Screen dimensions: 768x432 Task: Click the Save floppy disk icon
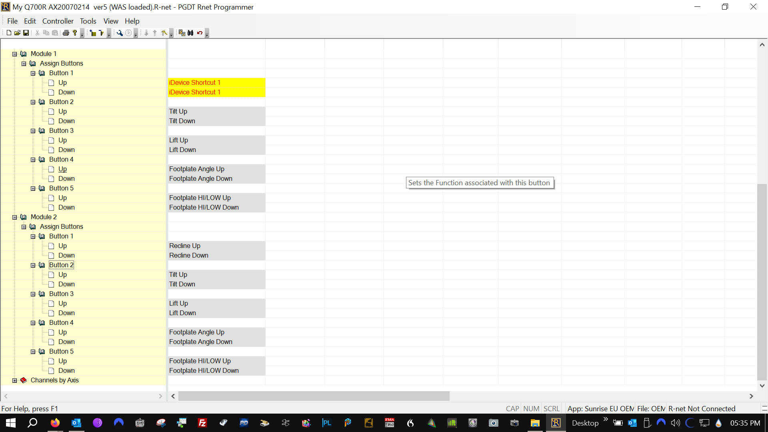[26, 33]
